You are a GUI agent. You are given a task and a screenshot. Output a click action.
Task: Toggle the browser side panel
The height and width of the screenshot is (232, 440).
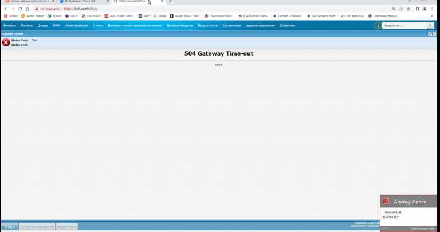(x=418, y=9)
